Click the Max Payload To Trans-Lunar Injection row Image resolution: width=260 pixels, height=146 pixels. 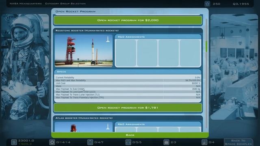coord(128,94)
